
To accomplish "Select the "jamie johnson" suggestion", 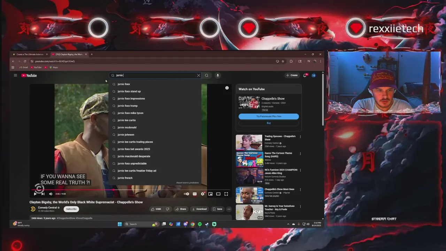I will [x=155, y=135].
